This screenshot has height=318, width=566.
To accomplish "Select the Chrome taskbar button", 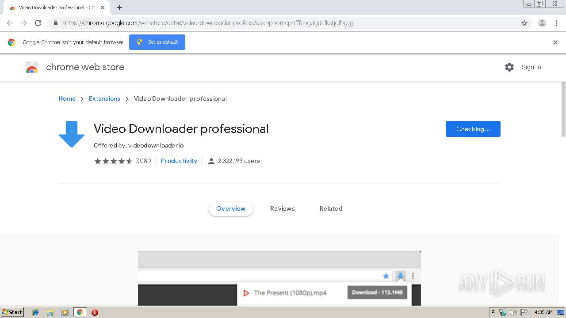I will (80, 312).
